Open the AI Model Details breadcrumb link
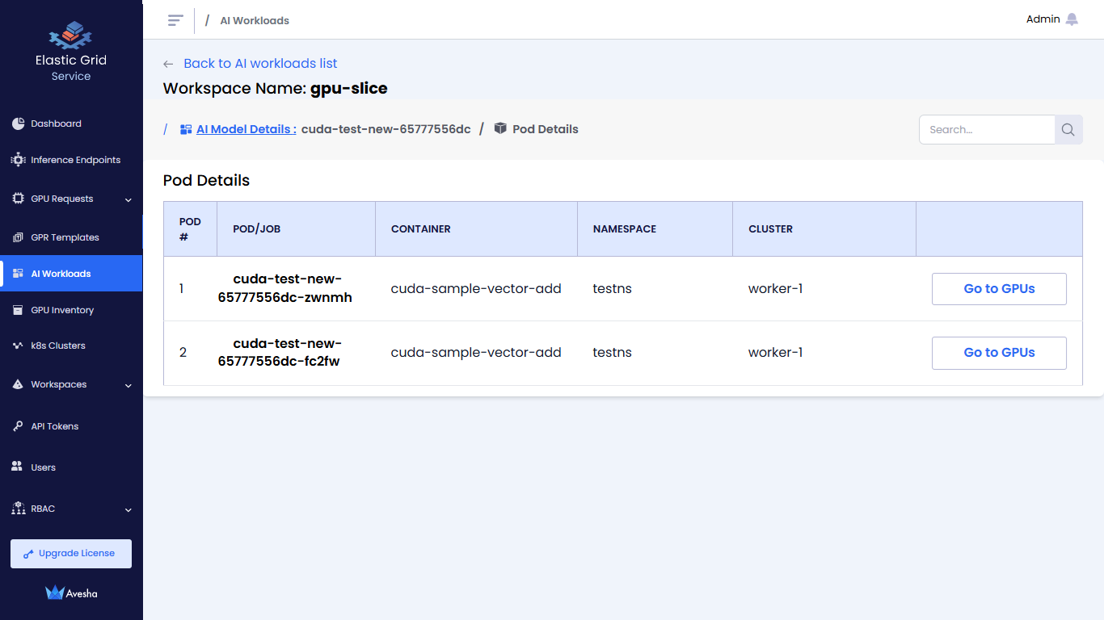Screen dimensions: 1104x620 click(246, 129)
